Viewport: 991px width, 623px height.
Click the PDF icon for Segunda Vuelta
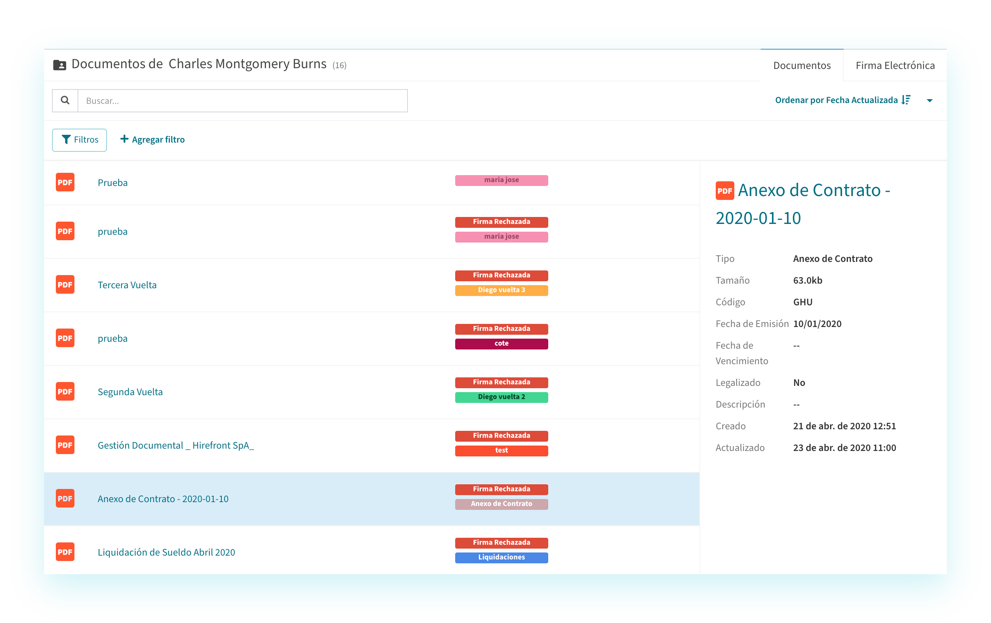point(65,391)
